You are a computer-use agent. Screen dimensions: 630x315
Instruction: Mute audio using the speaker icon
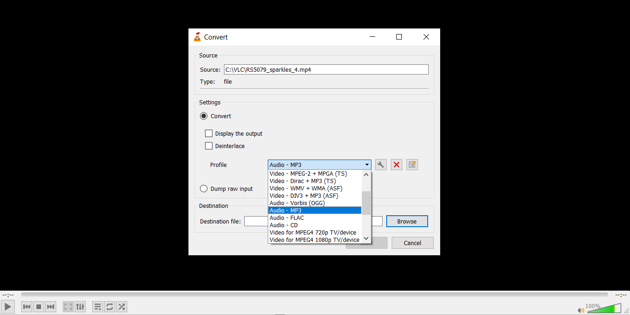tap(581, 309)
